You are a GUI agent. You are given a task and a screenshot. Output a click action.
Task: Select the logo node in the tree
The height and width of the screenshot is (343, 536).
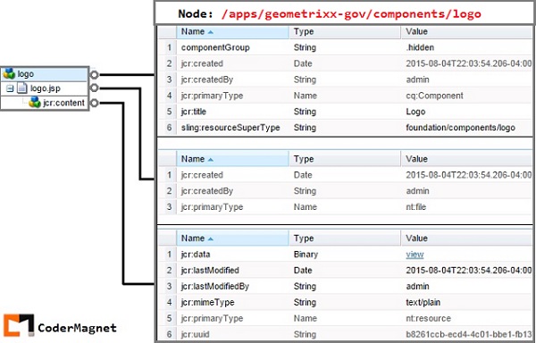(25, 74)
